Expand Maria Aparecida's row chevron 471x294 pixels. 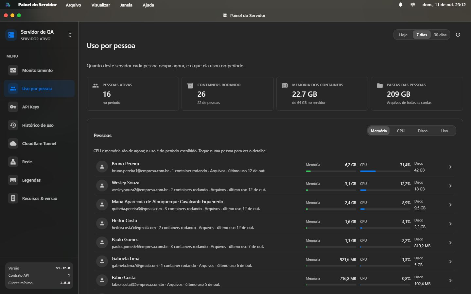(x=450, y=205)
